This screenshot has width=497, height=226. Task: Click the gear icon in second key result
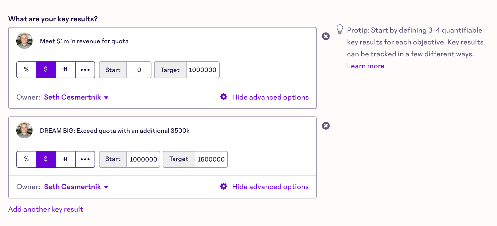[x=224, y=187]
